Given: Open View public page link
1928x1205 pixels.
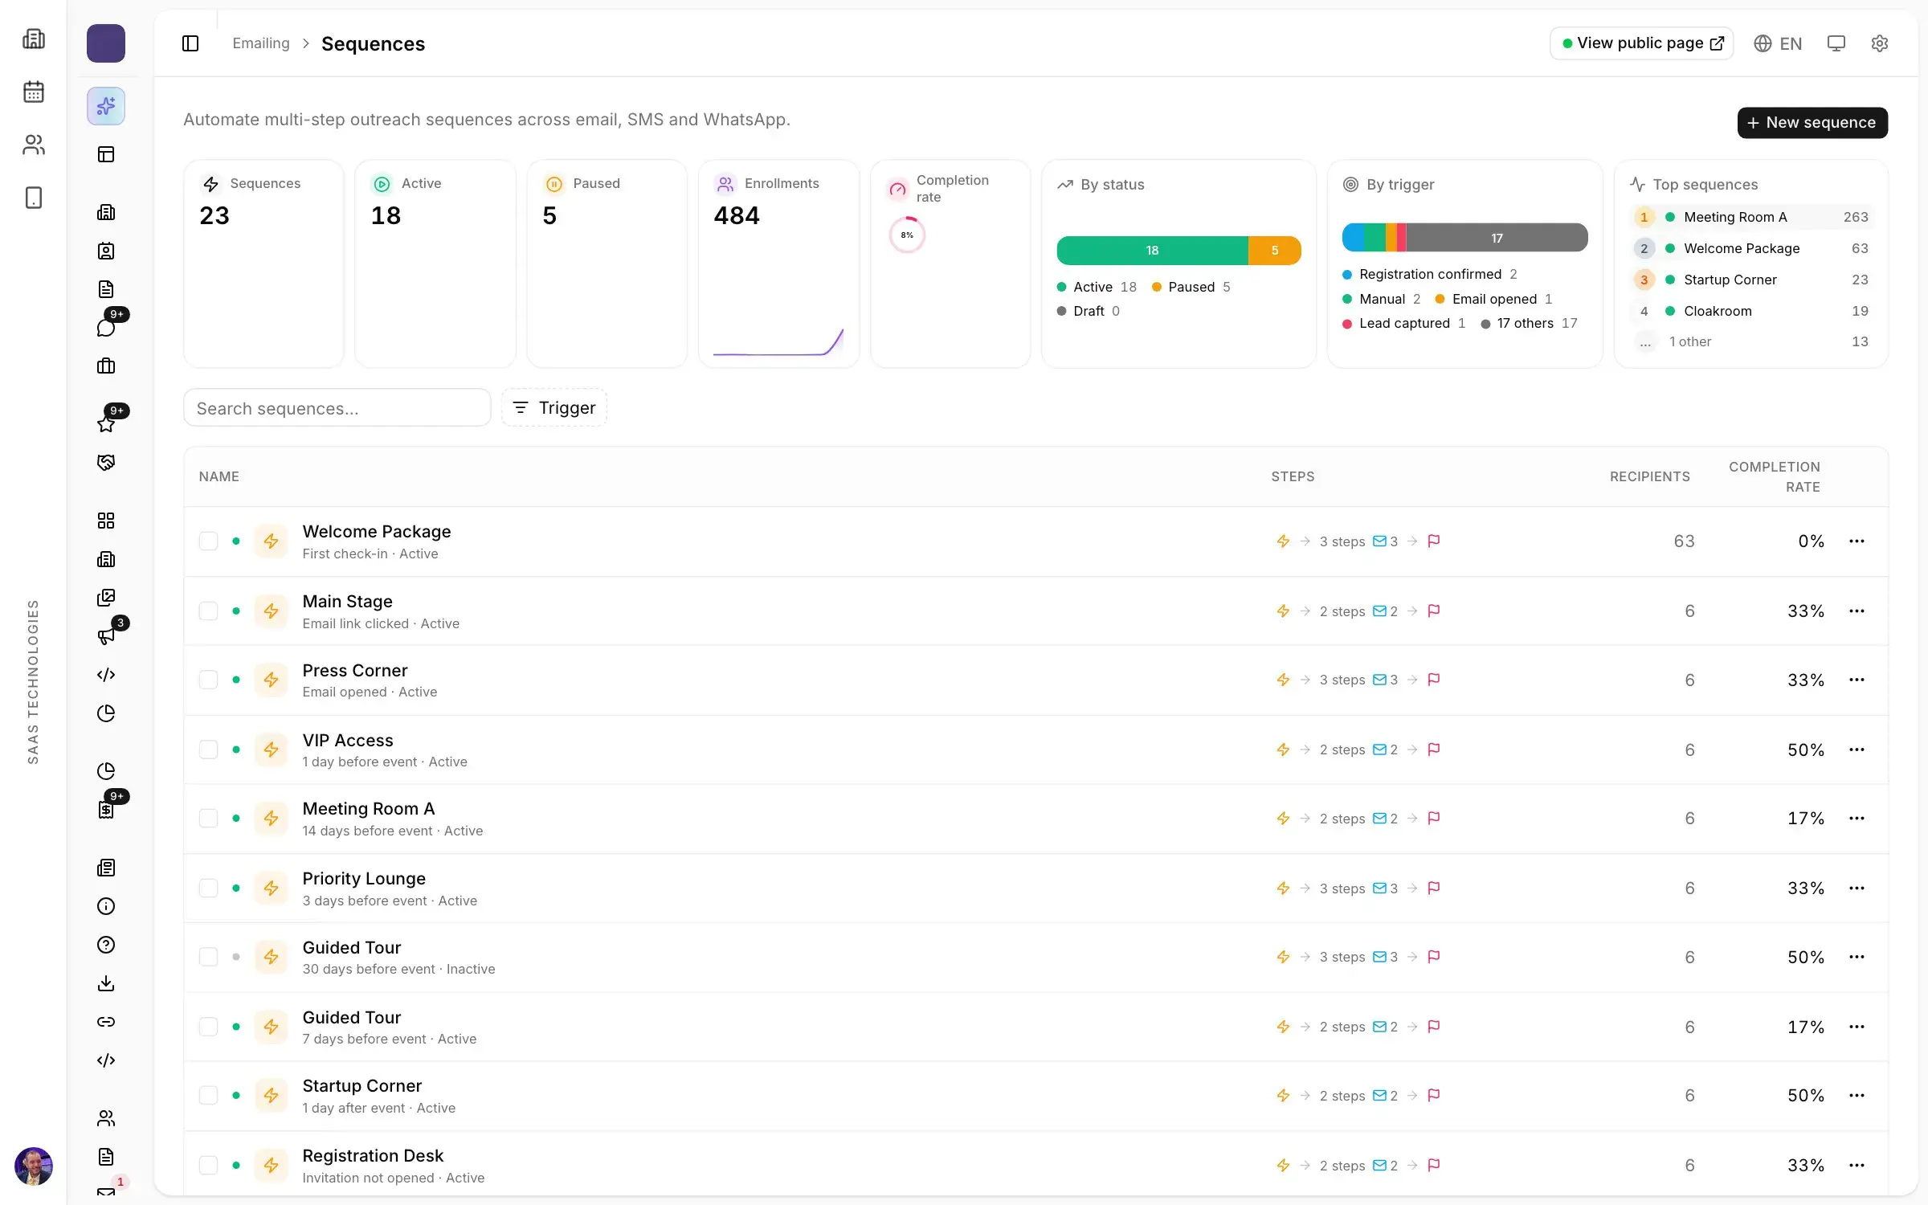Looking at the screenshot, I should tap(1641, 43).
